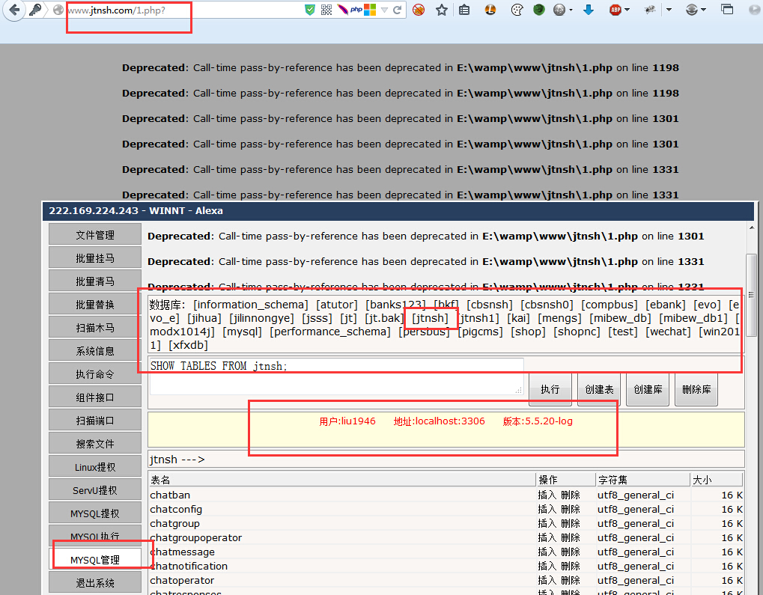Screen dimensions: 763x595
Task: Open the [ebank] database link
Action: (665, 305)
